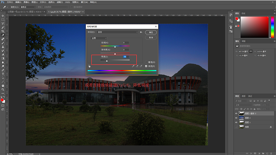Select the Horizontal Type tool
The image size is (276, 155).
tap(3, 74)
